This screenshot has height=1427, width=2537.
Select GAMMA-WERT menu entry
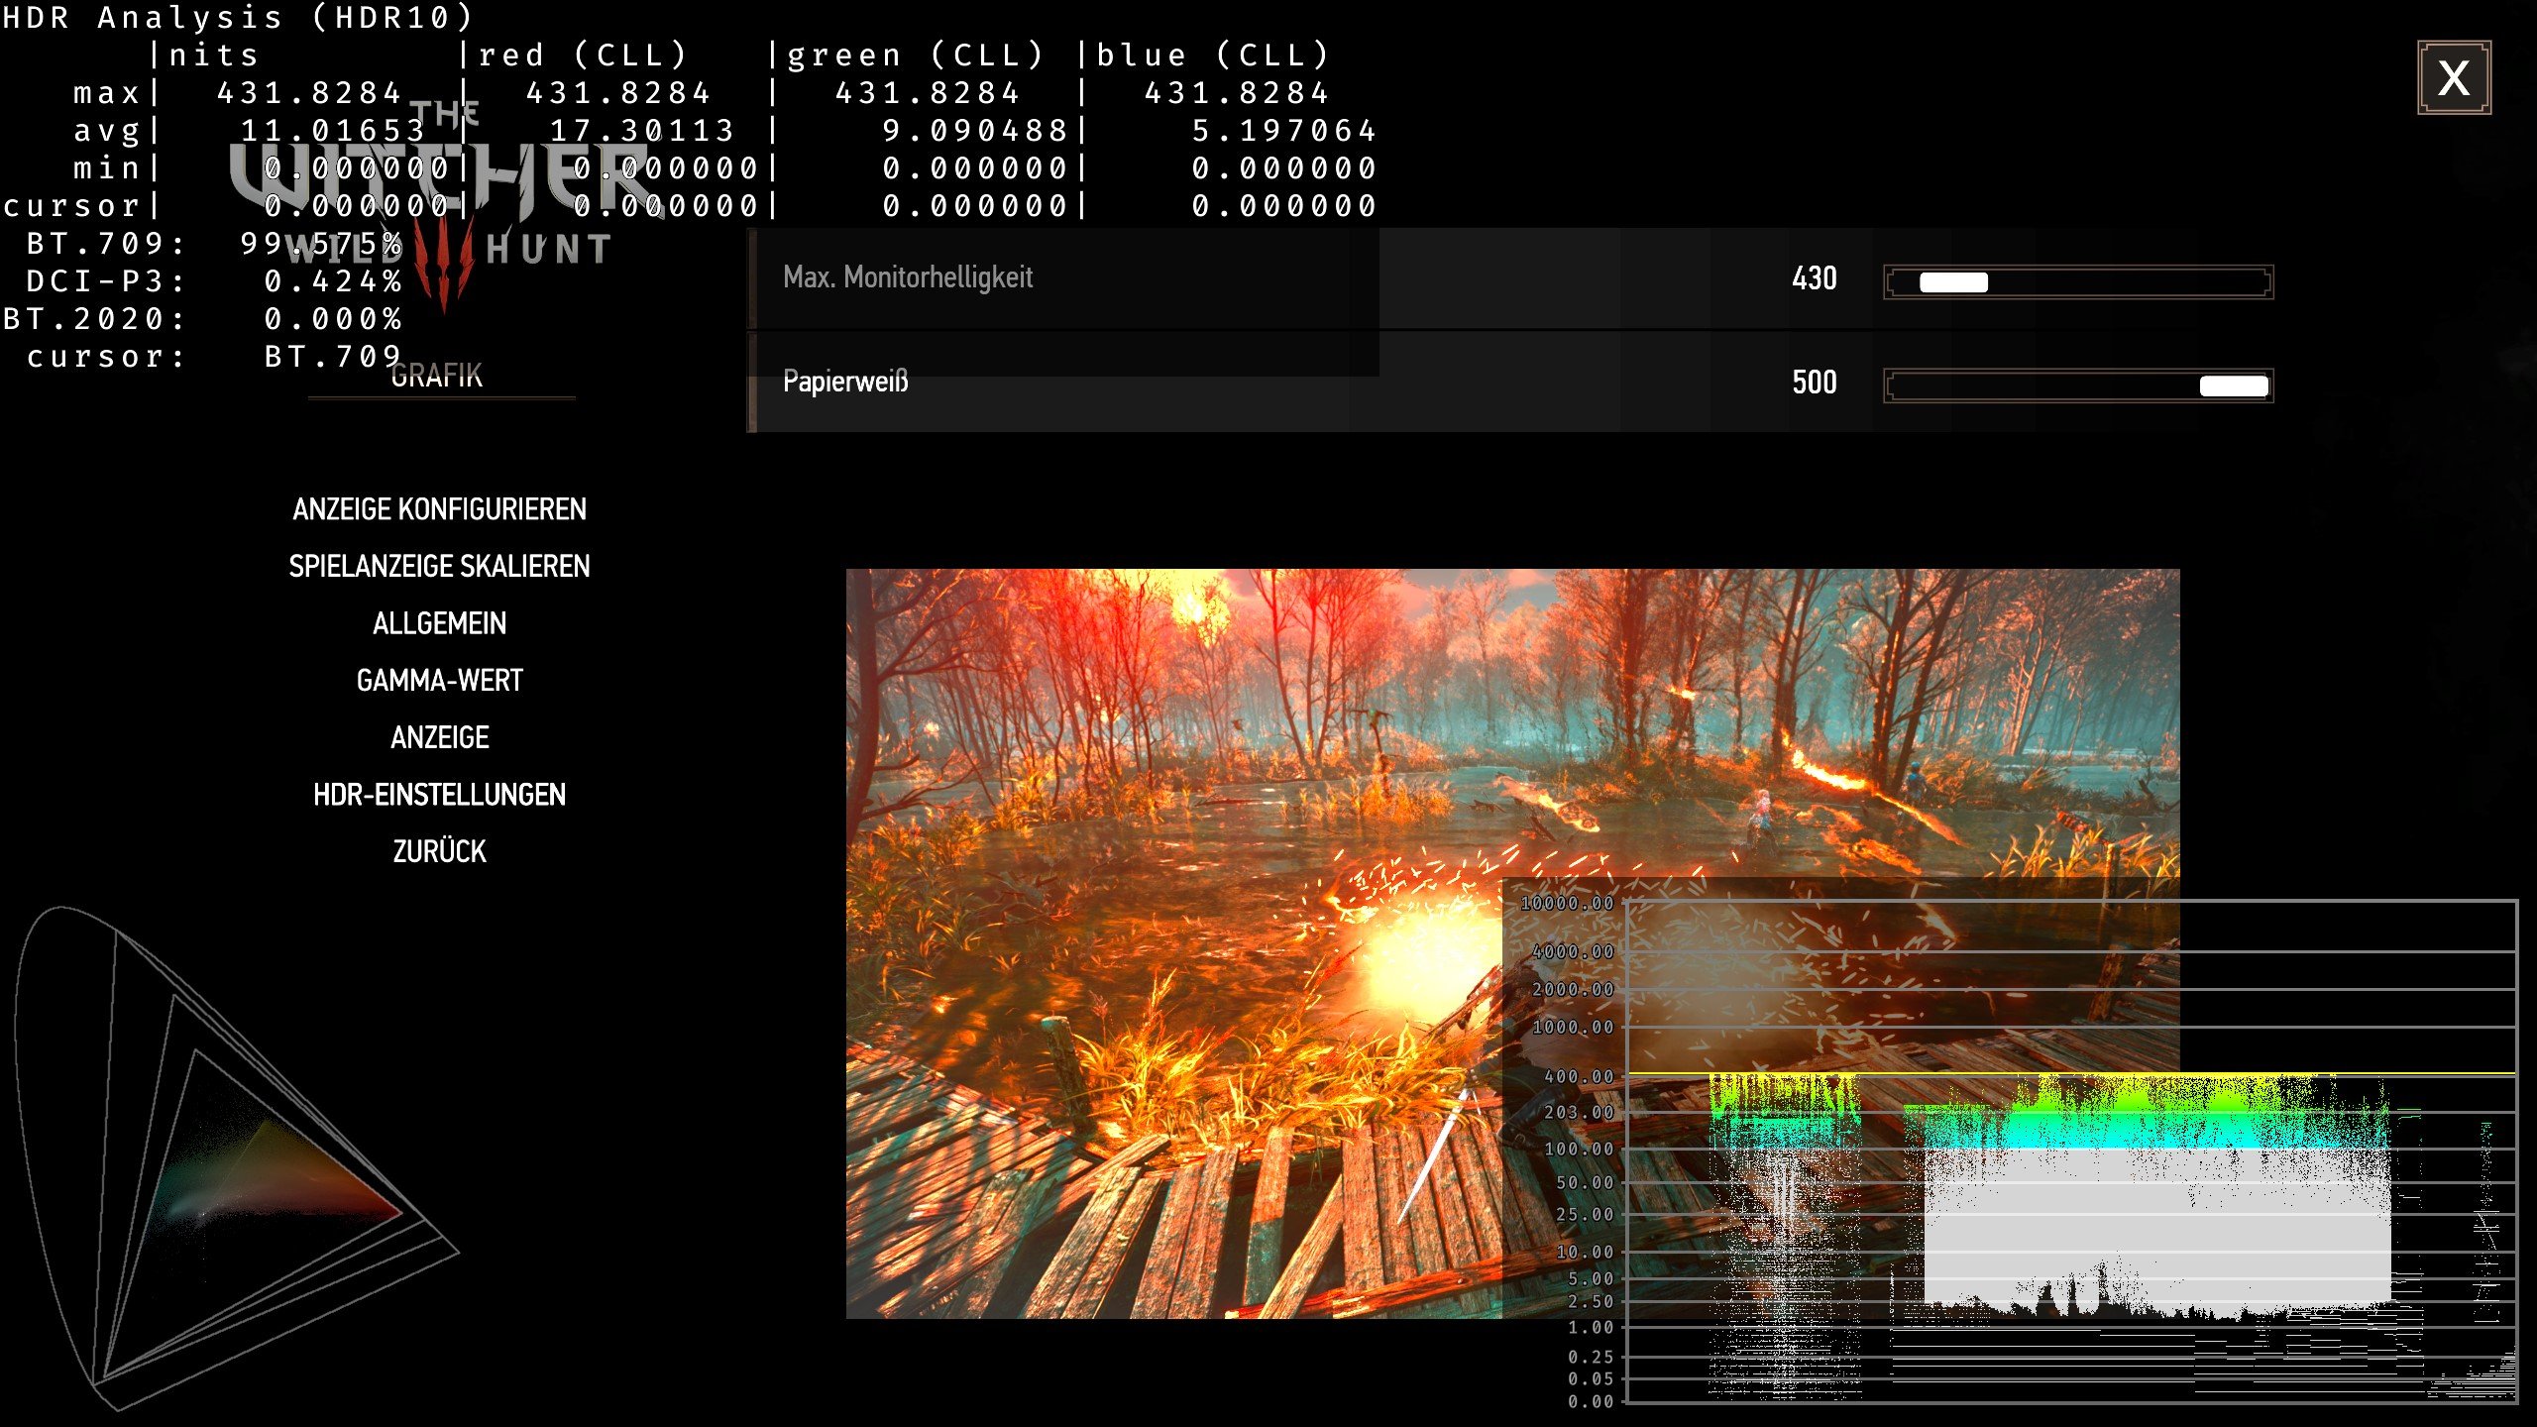click(x=439, y=681)
